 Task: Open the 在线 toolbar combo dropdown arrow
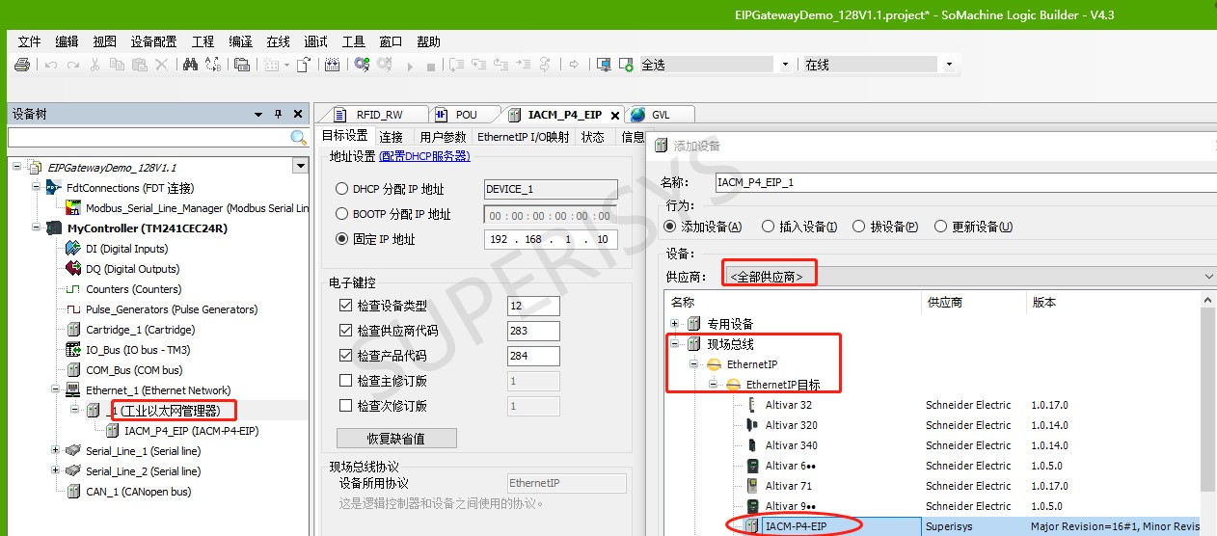(949, 65)
